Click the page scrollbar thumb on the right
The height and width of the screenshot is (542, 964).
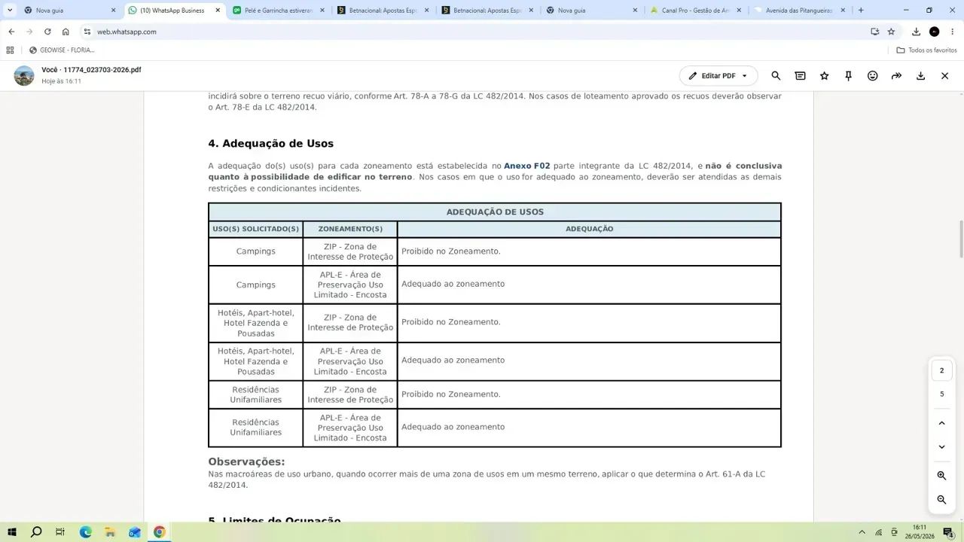tap(961, 239)
